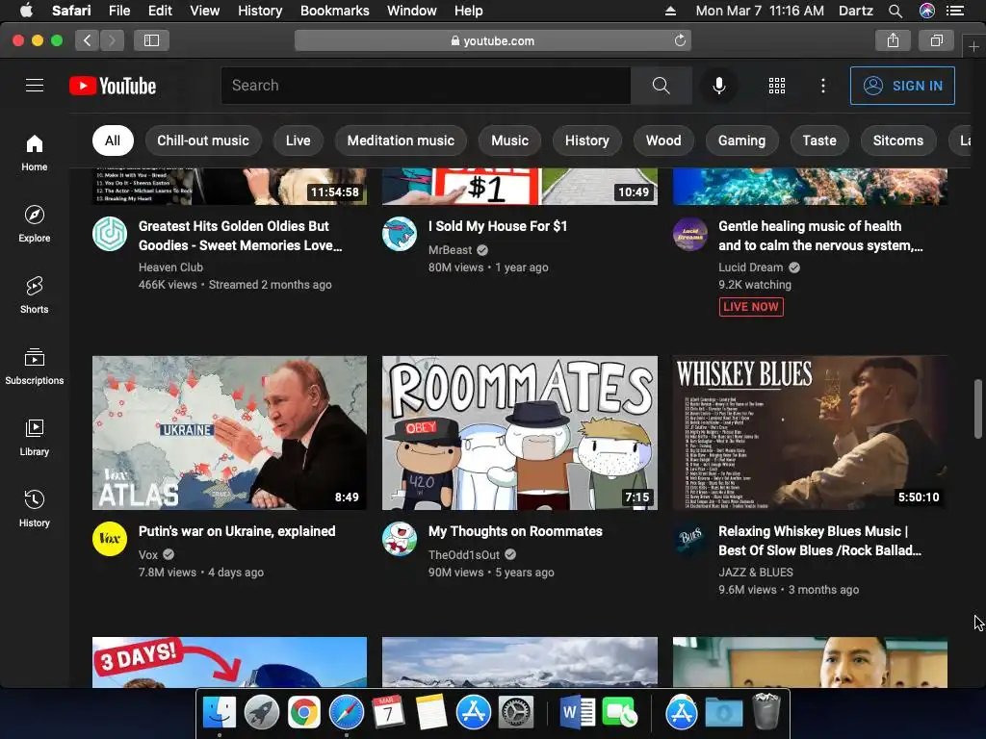Open Shorts in the sidebar
Viewport: 986px width, 739px height.
[35, 294]
